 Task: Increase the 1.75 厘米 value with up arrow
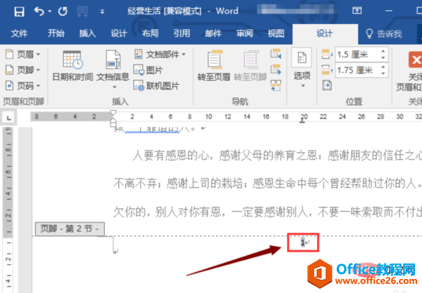383,67
